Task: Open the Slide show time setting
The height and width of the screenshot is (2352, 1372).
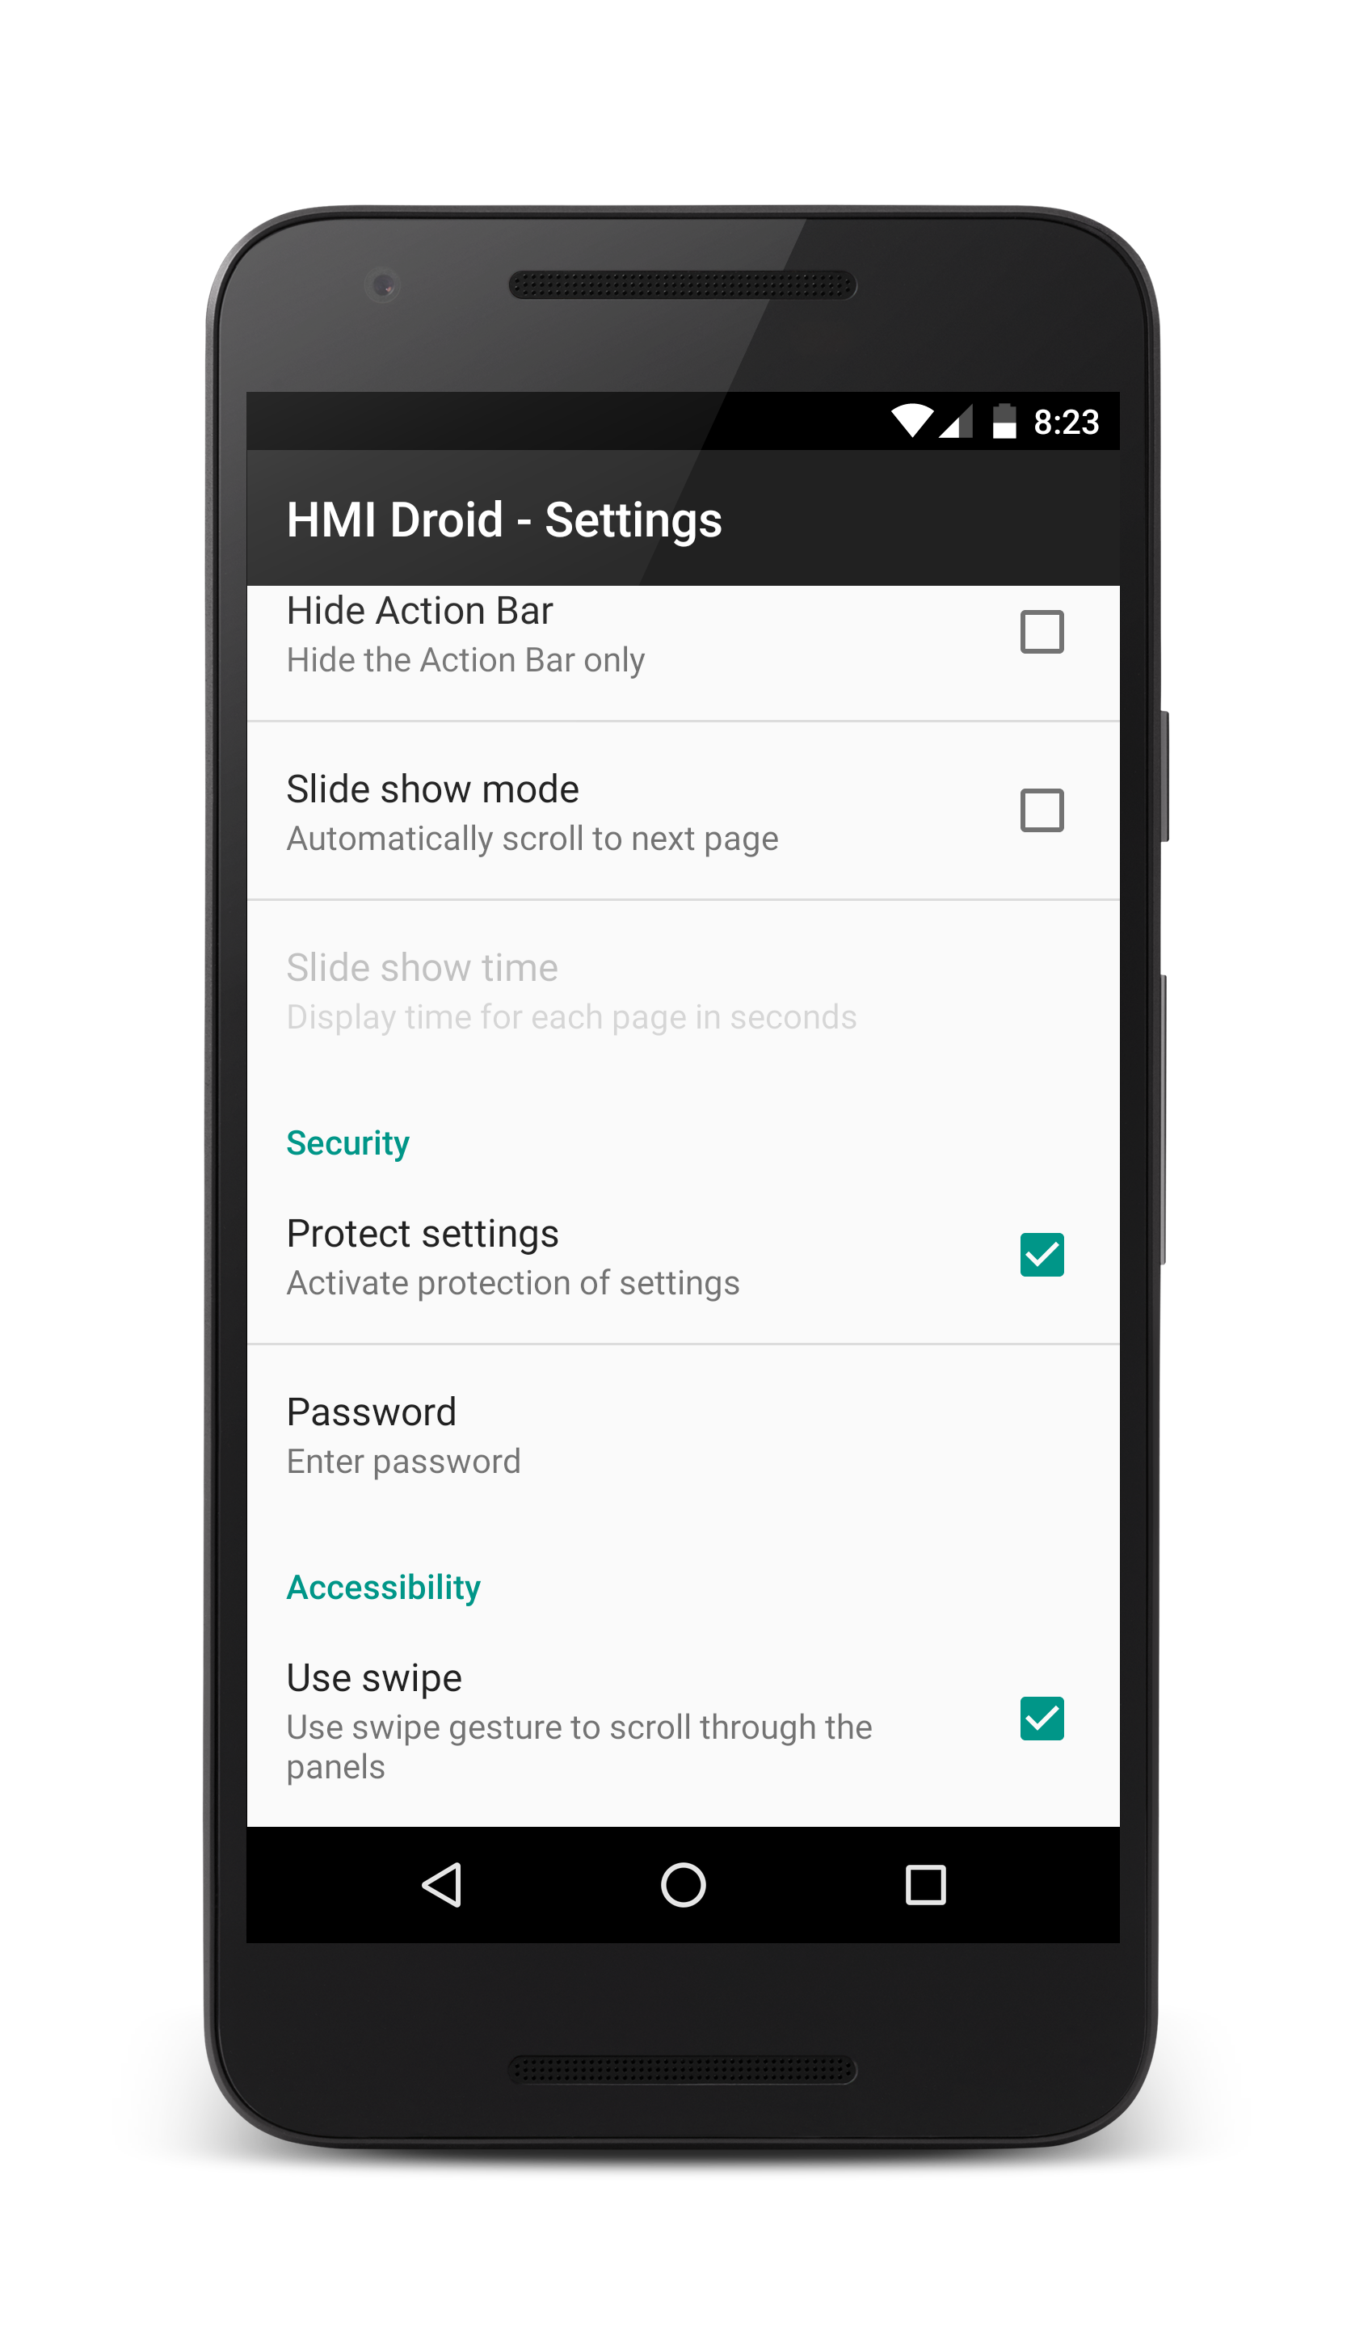Action: [x=684, y=989]
